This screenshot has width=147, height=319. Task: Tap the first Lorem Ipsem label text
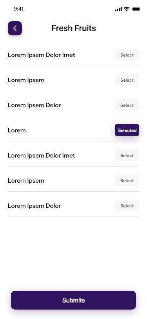(26, 80)
